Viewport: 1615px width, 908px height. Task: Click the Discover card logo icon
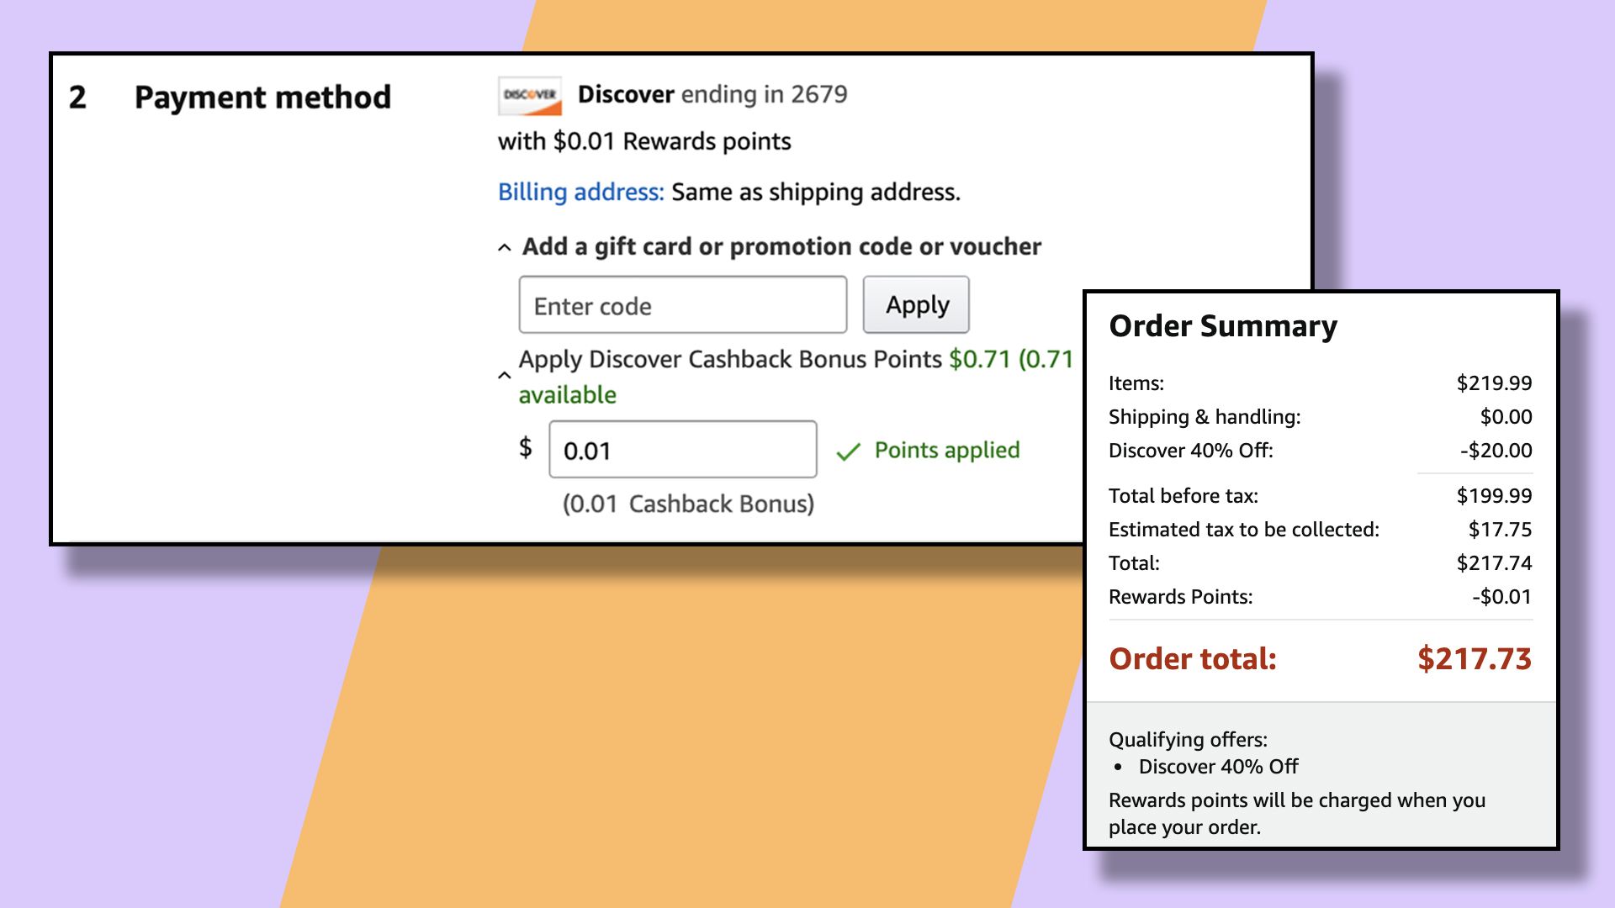[x=530, y=96]
